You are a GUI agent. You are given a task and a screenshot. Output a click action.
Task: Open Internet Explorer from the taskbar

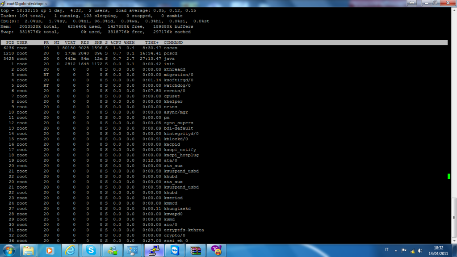[70, 250]
